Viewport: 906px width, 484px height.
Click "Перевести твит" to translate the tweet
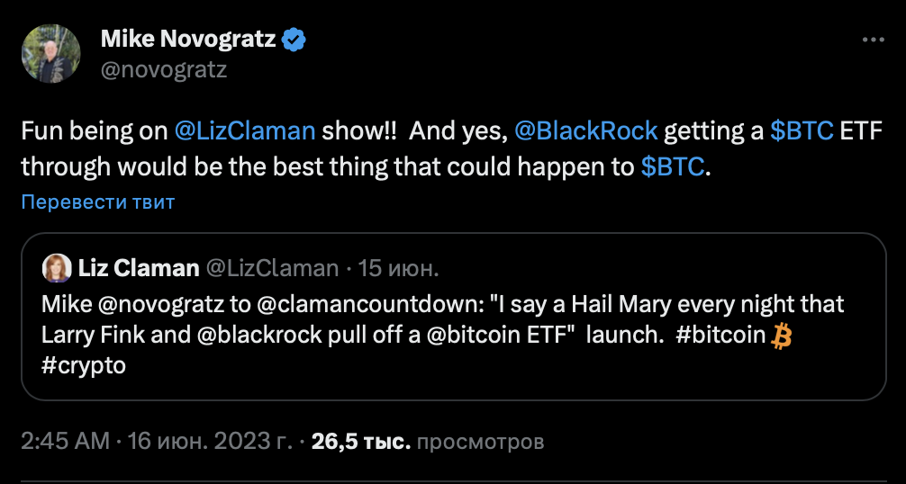[98, 202]
